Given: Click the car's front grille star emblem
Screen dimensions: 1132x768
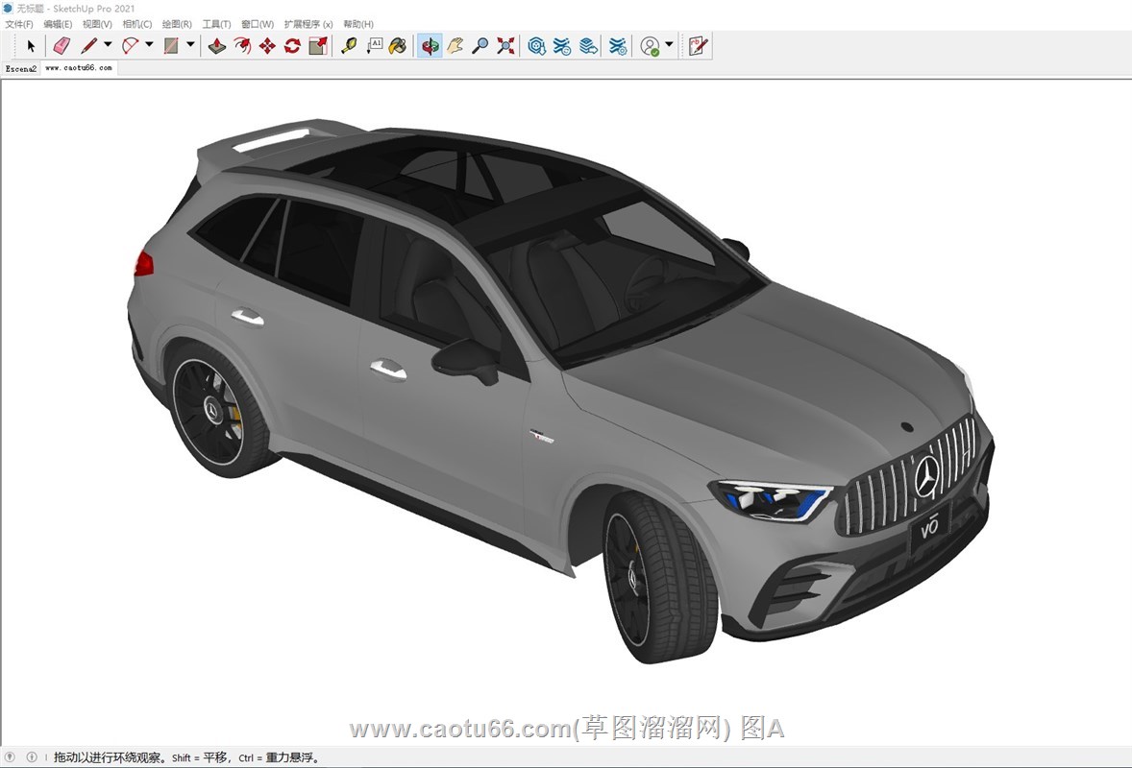Looking at the screenshot, I should pos(926,477).
